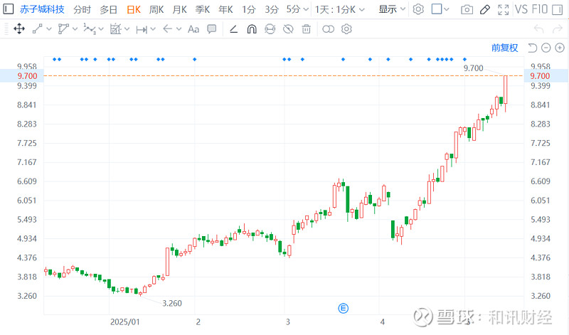
Task: Switch to 月K monthly chart tab
Action: pos(179,9)
